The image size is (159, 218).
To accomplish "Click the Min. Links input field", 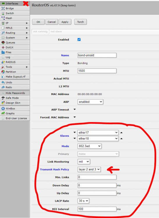I will pos(97,177).
